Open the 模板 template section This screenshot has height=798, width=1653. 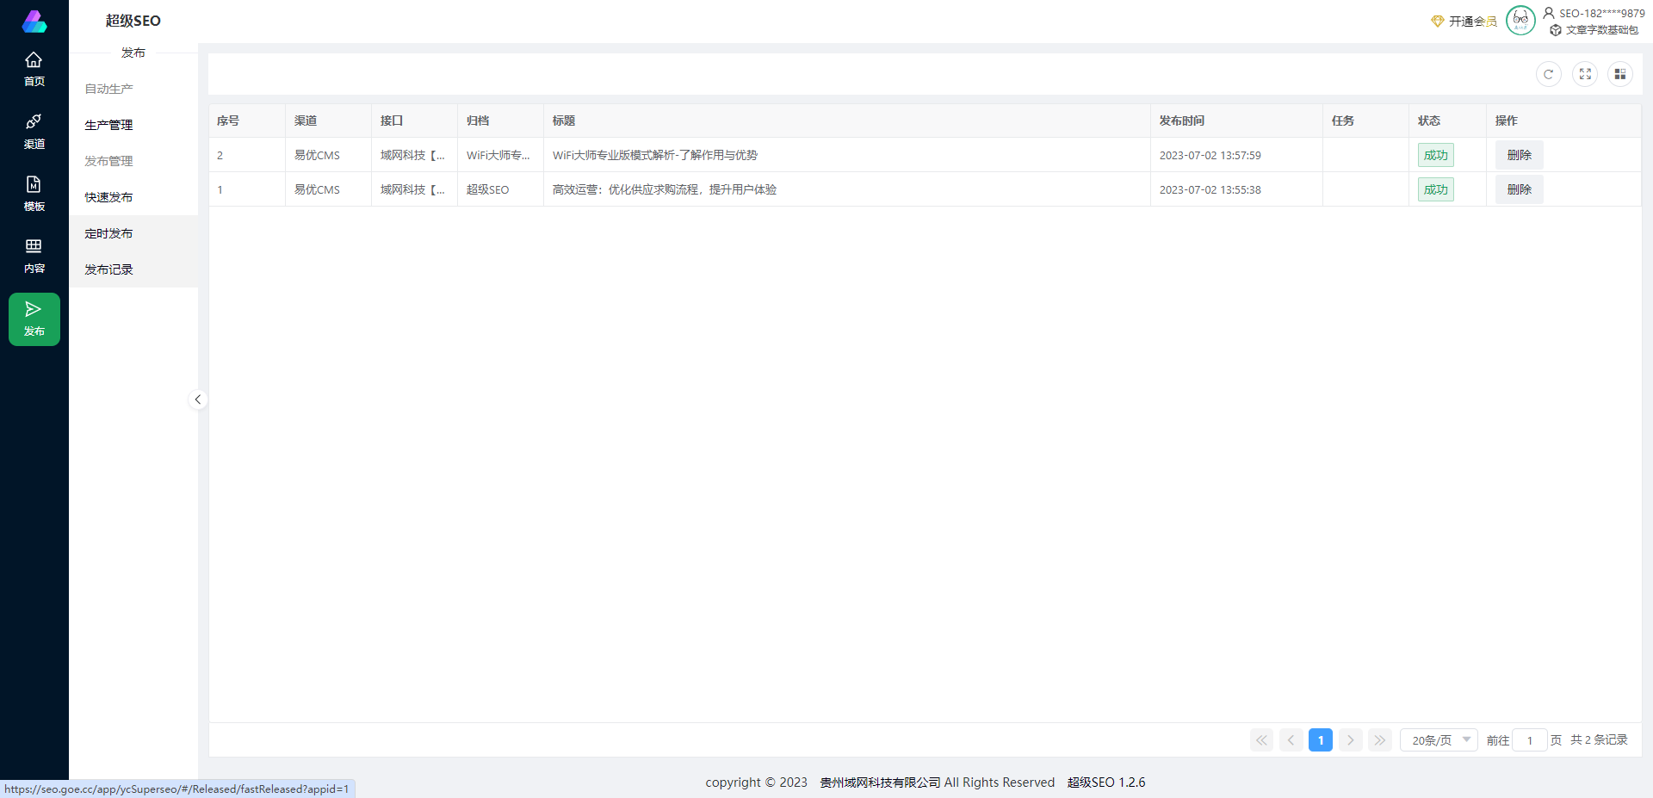coord(34,194)
